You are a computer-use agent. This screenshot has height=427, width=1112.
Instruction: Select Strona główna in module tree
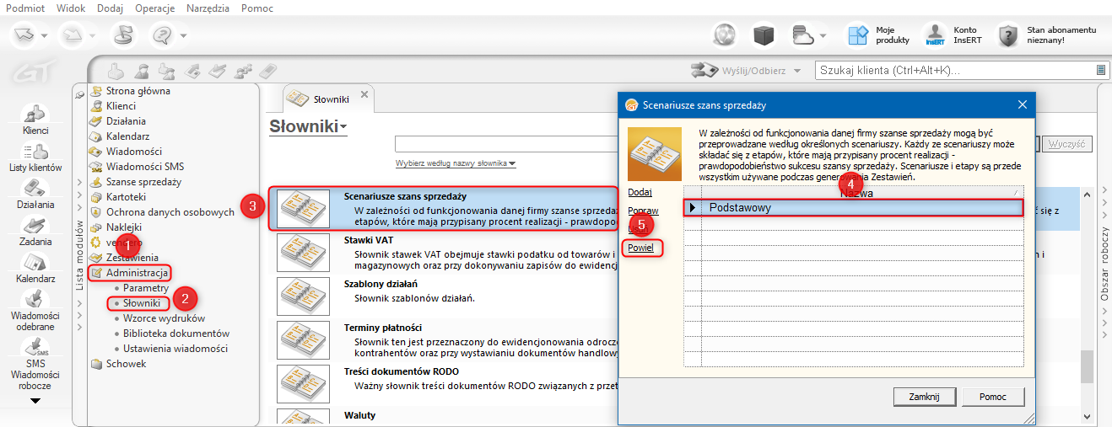[138, 91]
